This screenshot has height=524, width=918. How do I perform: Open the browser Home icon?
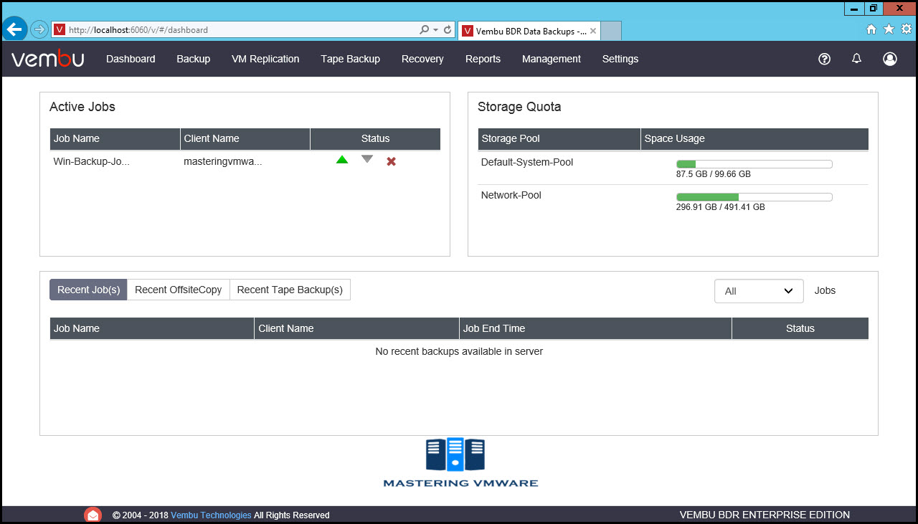[871, 29]
